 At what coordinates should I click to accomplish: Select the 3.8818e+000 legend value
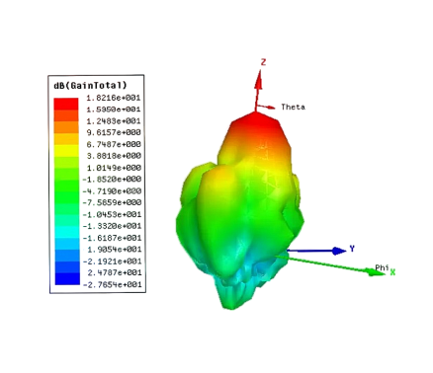pyautogui.click(x=114, y=156)
